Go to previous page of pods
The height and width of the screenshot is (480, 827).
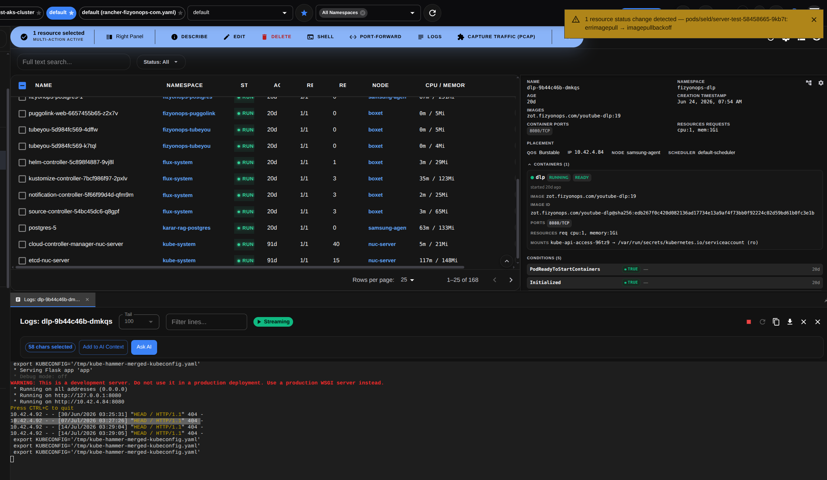[495, 280]
